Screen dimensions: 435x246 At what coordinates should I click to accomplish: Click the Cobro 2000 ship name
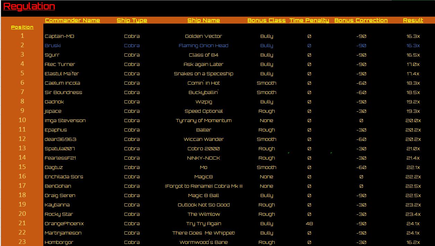point(203,149)
